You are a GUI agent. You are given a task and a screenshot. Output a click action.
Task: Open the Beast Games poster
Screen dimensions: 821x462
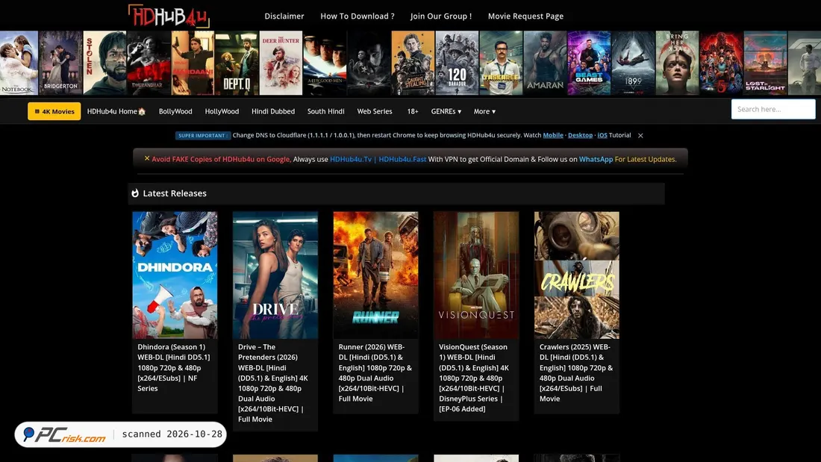[589, 63]
